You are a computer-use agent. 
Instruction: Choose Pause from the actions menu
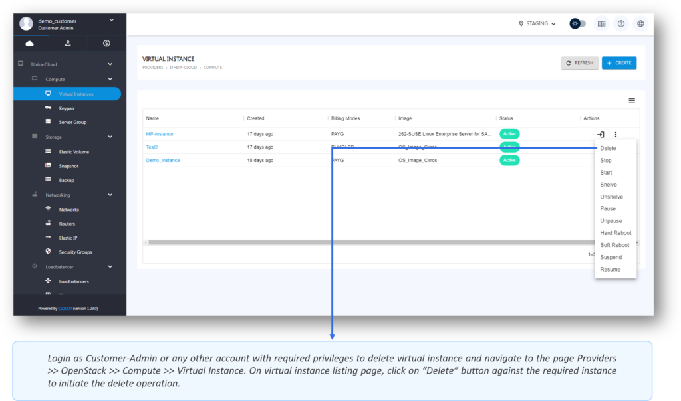point(608,209)
